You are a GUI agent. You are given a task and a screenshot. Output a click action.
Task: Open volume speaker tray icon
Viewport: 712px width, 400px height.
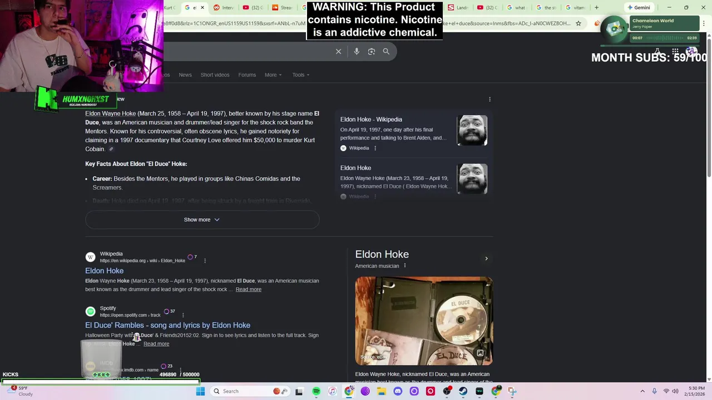pyautogui.click(x=675, y=391)
